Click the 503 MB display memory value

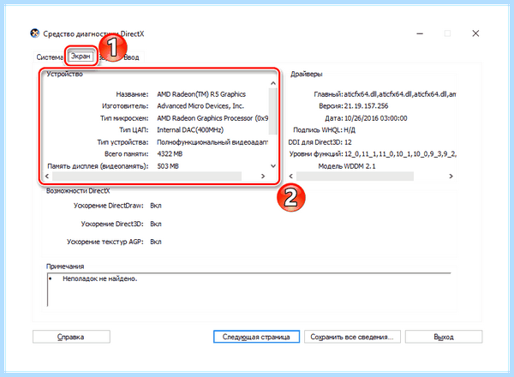coord(168,166)
